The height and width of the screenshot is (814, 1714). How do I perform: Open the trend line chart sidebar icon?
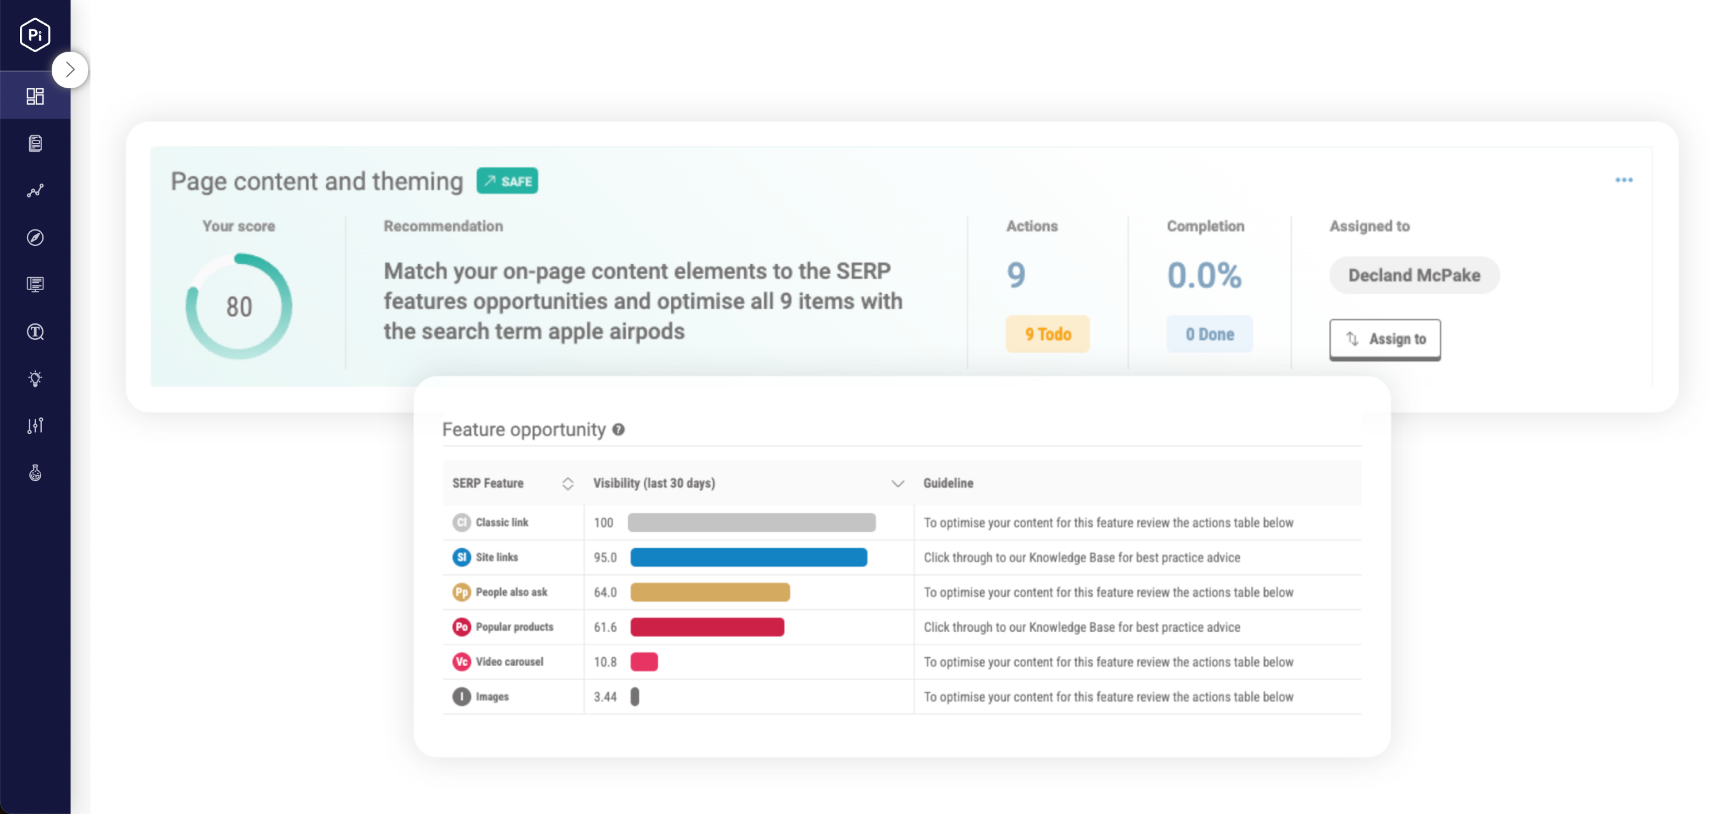coord(35,191)
